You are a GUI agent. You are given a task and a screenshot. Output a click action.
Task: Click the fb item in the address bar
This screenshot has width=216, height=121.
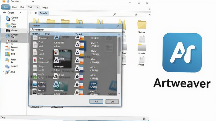36,13
